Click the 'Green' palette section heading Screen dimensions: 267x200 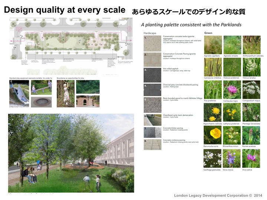(x=208, y=33)
